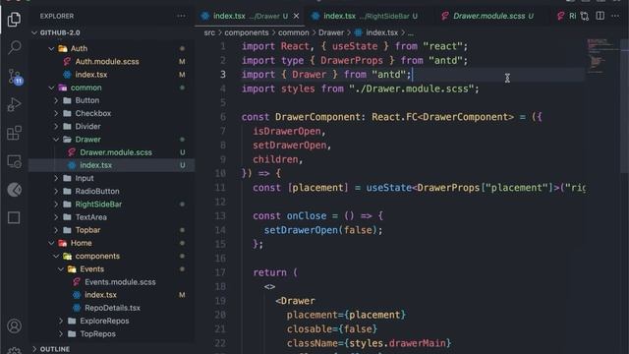
Task: Click the components breadcrumb
Action: [247, 32]
